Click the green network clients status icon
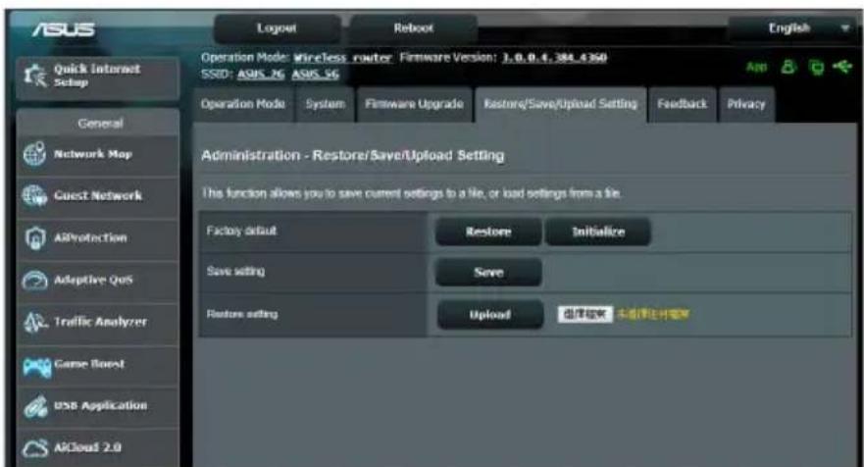This screenshot has height=467, width=864. (x=816, y=68)
